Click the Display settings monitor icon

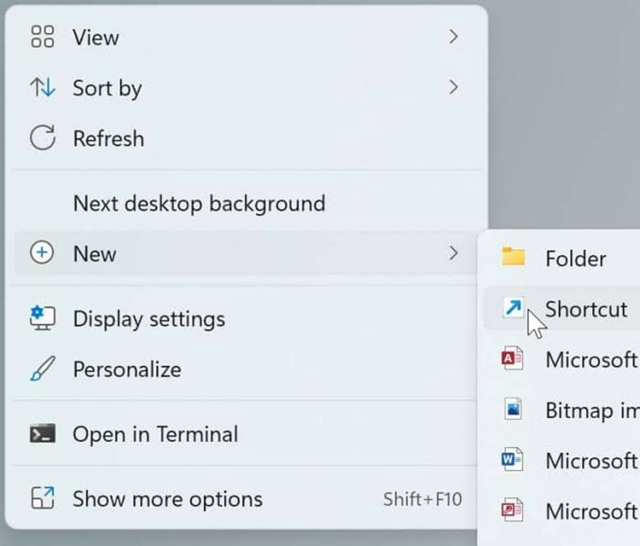(x=42, y=319)
